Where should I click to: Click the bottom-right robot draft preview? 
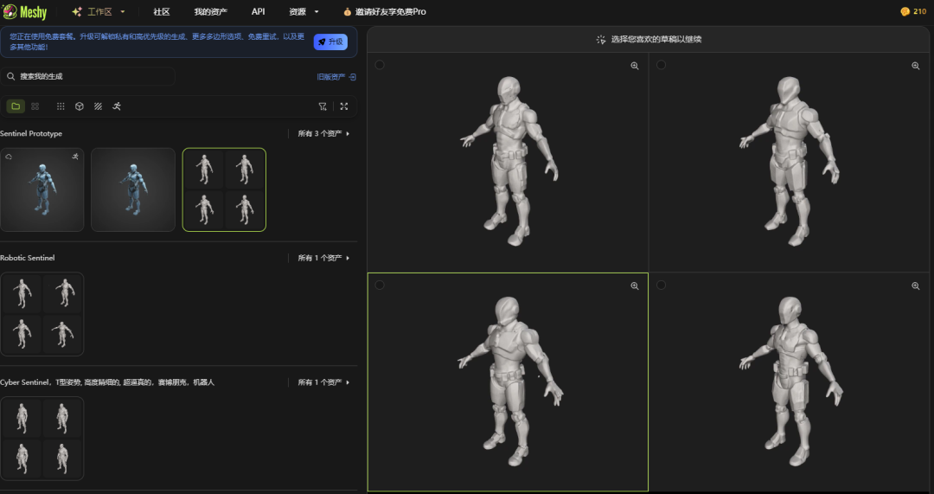[790, 382]
